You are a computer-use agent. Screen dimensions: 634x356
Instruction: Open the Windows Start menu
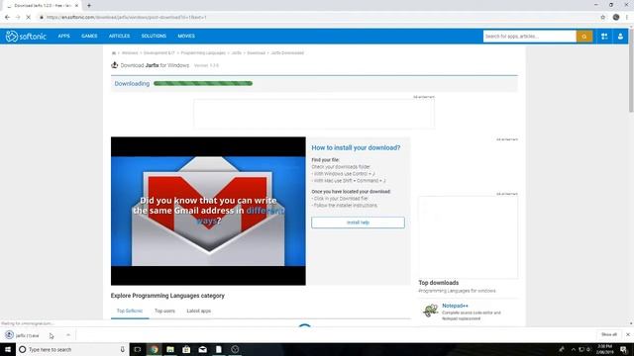(8, 349)
